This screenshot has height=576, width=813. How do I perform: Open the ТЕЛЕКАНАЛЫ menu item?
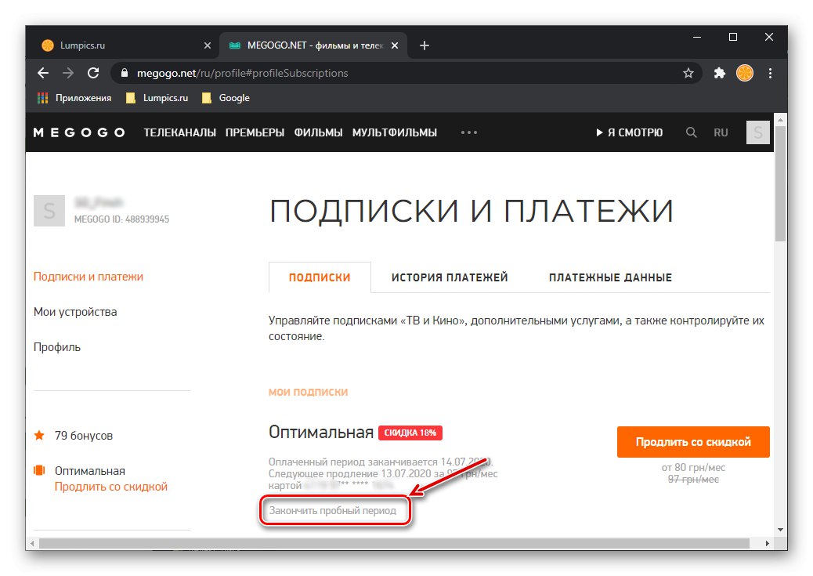(180, 133)
